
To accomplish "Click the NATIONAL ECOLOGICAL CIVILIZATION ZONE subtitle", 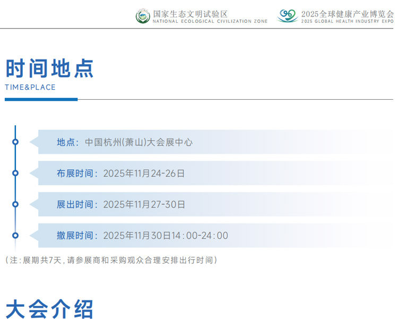I will 210,21.
